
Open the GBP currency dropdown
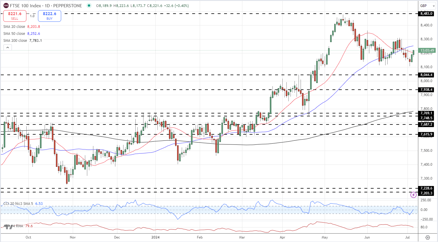coord(427,6)
